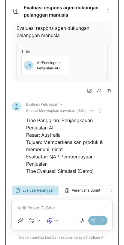The image size is (124, 245).
Task: Edit the sent message with the pencil icon
Action: pos(89,91)
